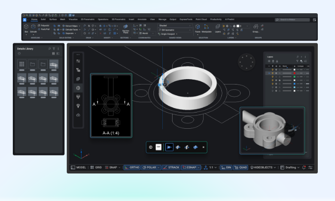This screenshot has width=335, height=201.
Task: Click the red layer color swatch
Action: click(294, 73)
